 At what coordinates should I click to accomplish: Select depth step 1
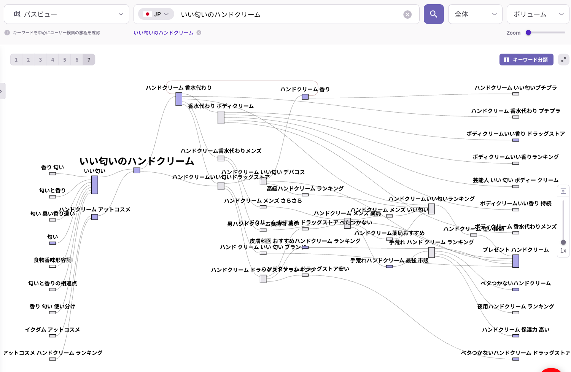[16, 60]
